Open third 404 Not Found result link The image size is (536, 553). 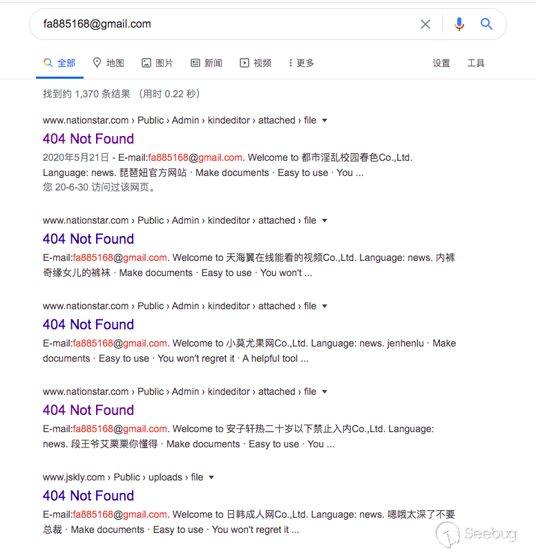tap(88, 324)
